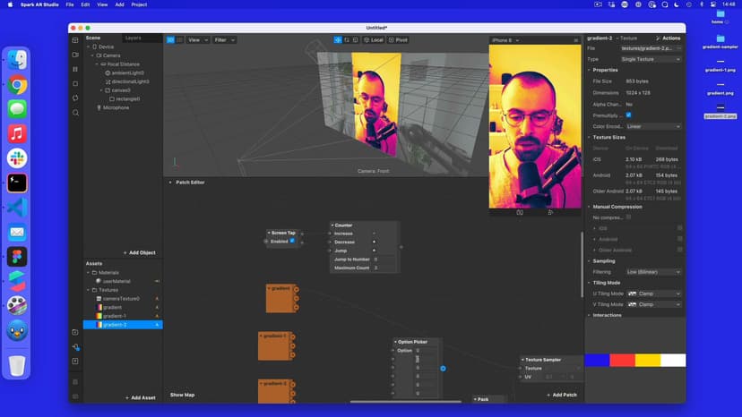Image resolution: width=742 pixels, height=417 pixels.
Task: Click the pause icon in left toolbar
Action: click(75, 69)
